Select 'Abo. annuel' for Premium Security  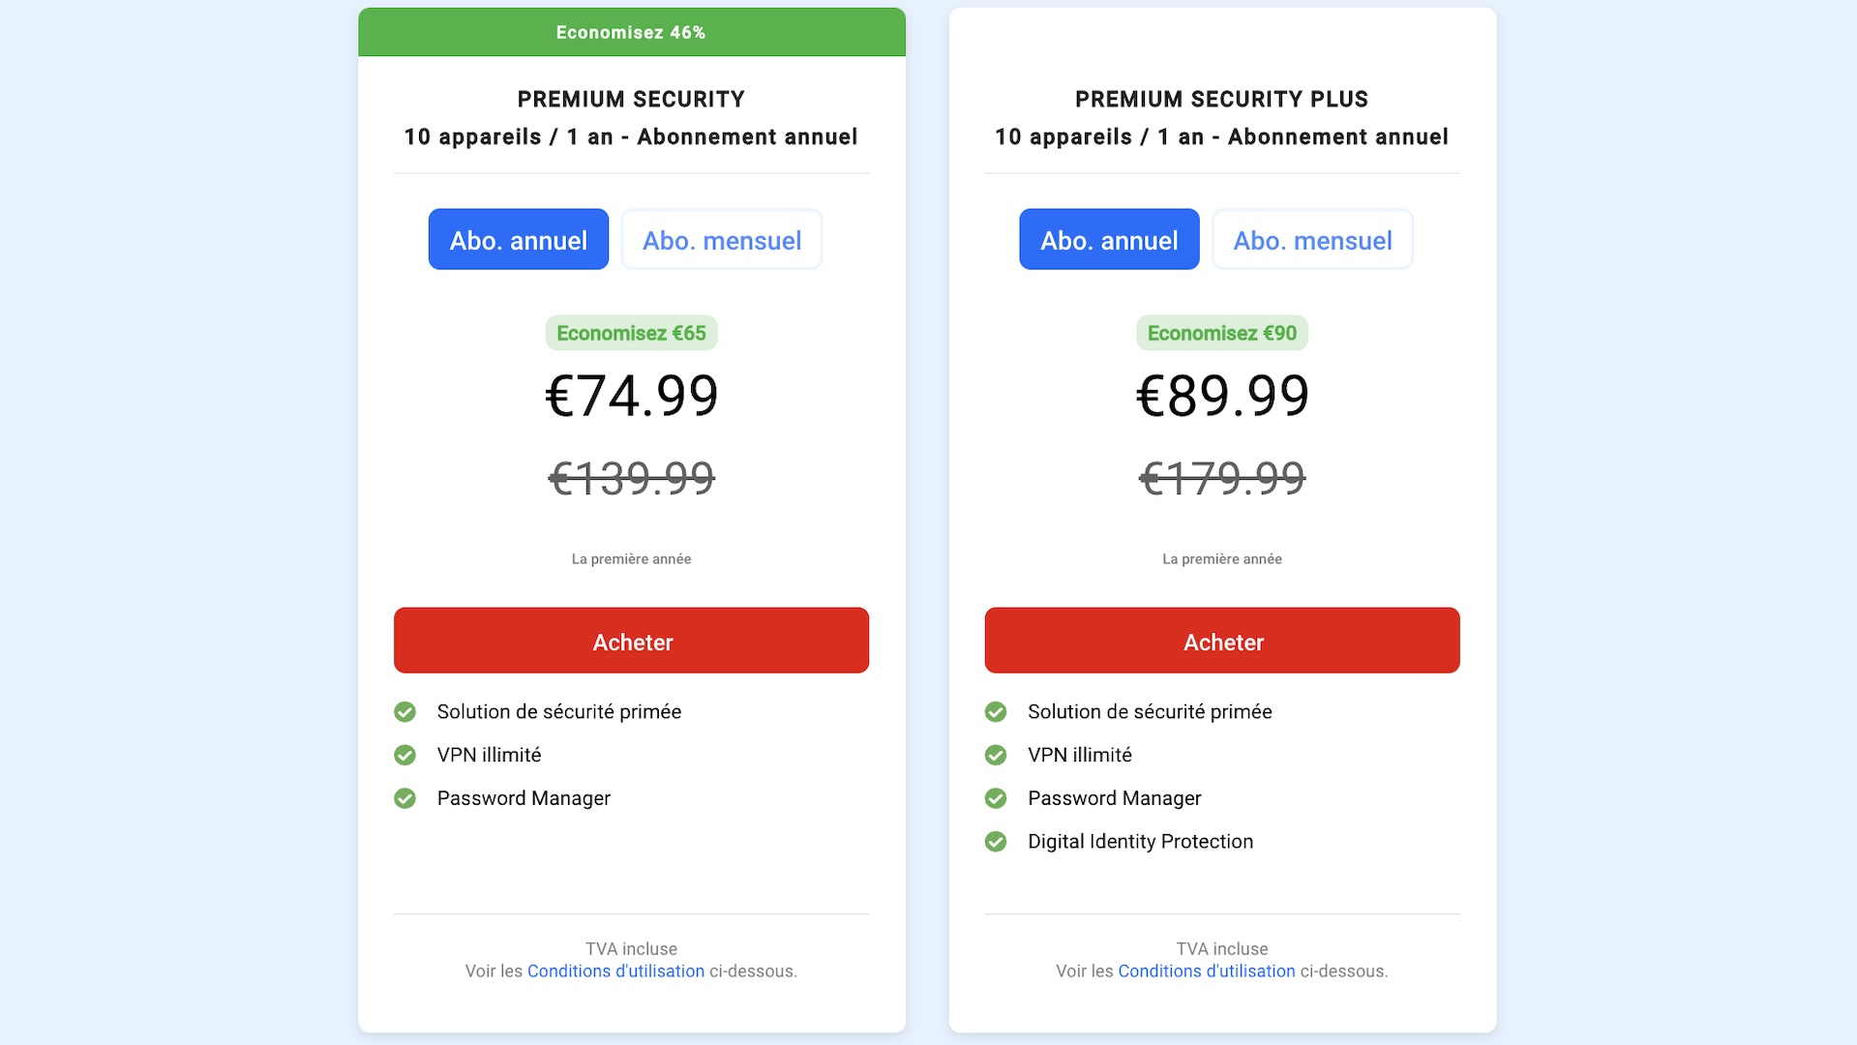point(519,239)
